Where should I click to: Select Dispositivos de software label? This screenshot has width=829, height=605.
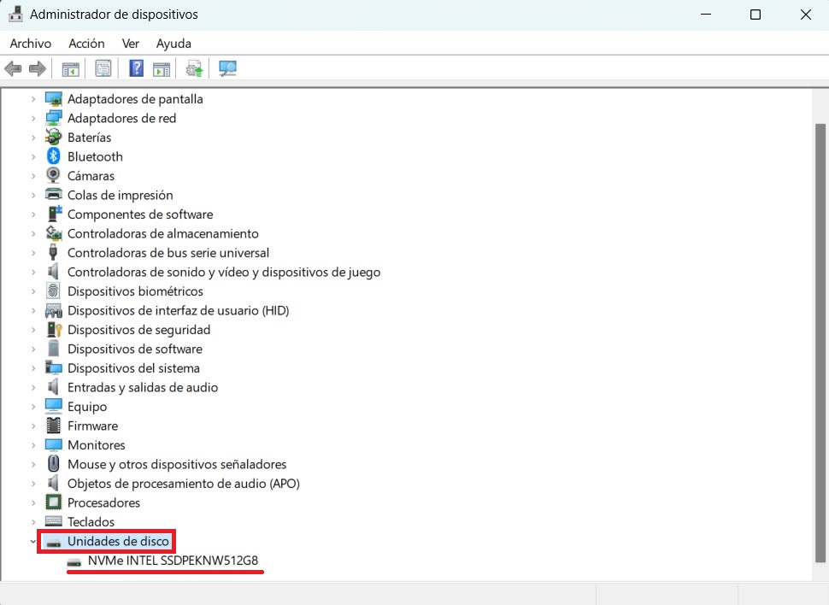click(135, 349)
